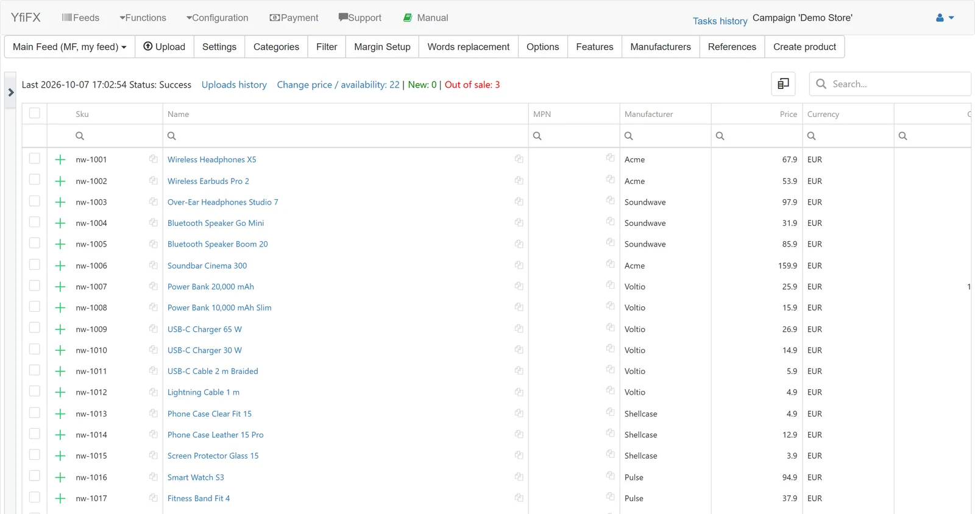The height and width of the screenshot is (514, 975).
Task: Open product Bluetooth Speaker Go Mini
Action: click(216, 223)
